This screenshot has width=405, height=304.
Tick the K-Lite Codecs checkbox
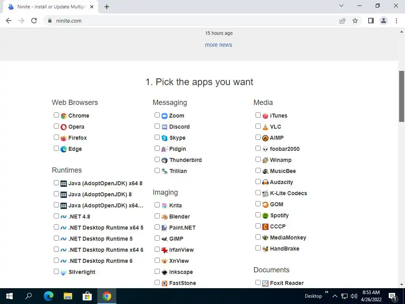[x=258, y=193]
